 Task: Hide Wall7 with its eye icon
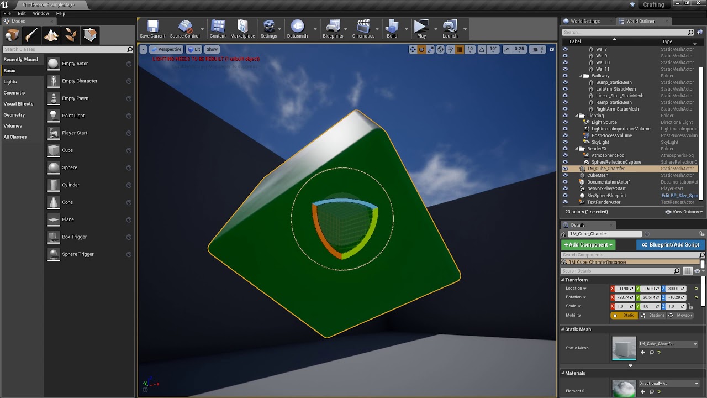coord(565,49)
